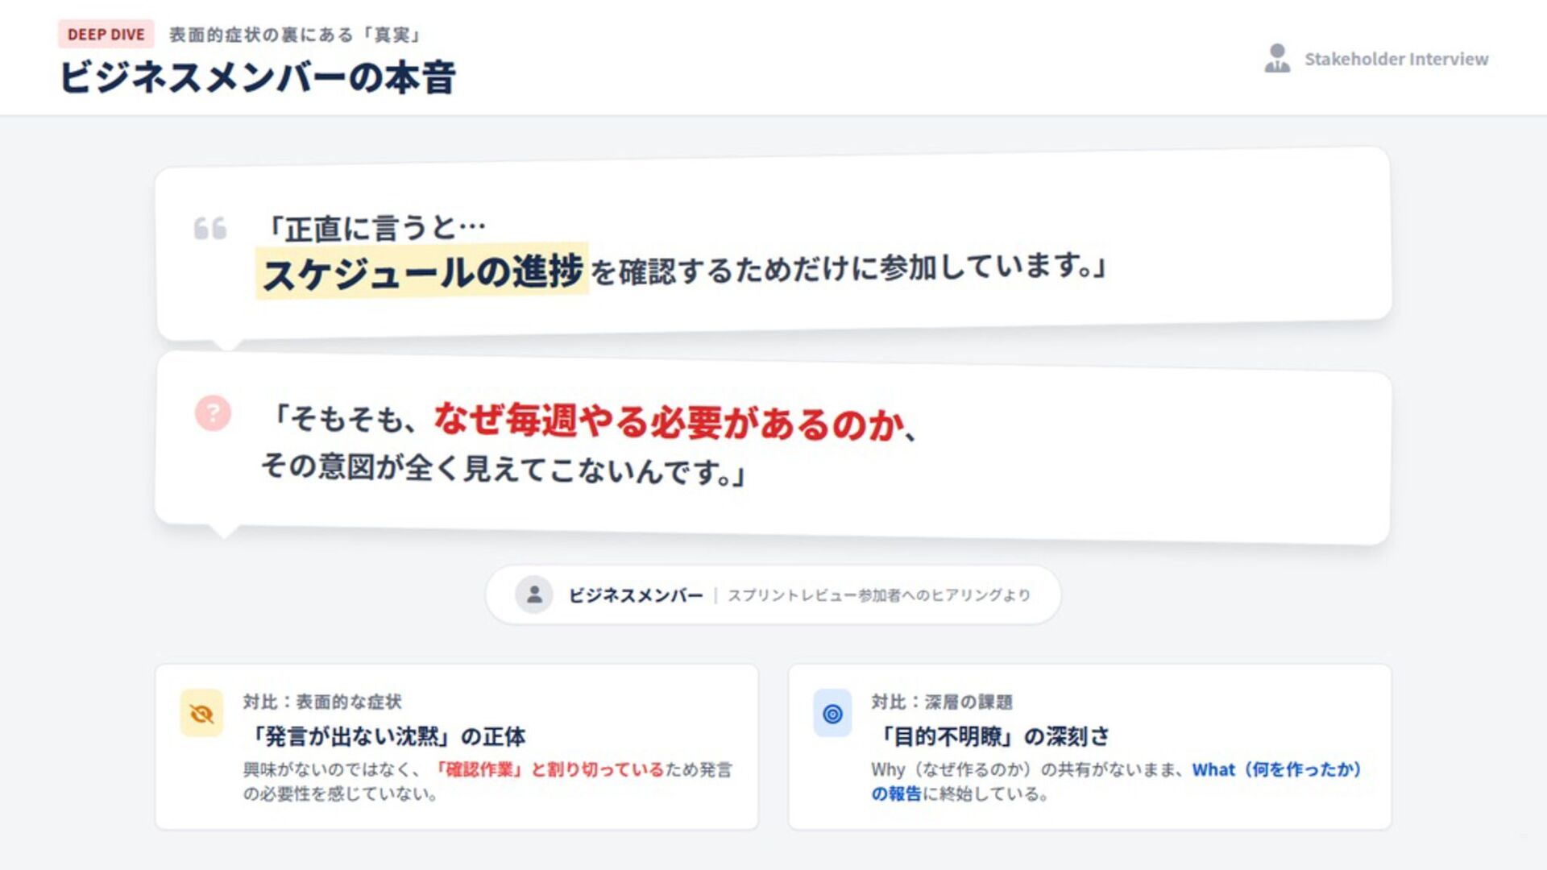Screen dimensions: 1547x870
Task: Click the pink question mark icon
Action: [x=213, y=413]
